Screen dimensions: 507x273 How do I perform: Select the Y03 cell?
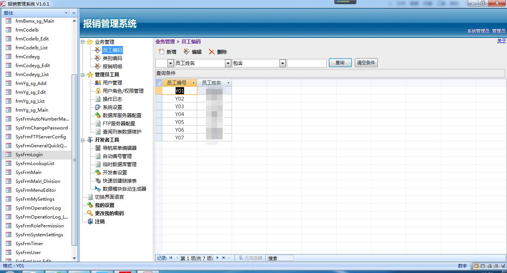point(180,106)
